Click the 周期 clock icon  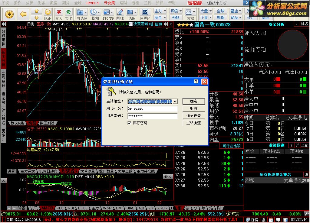(93, 12)
